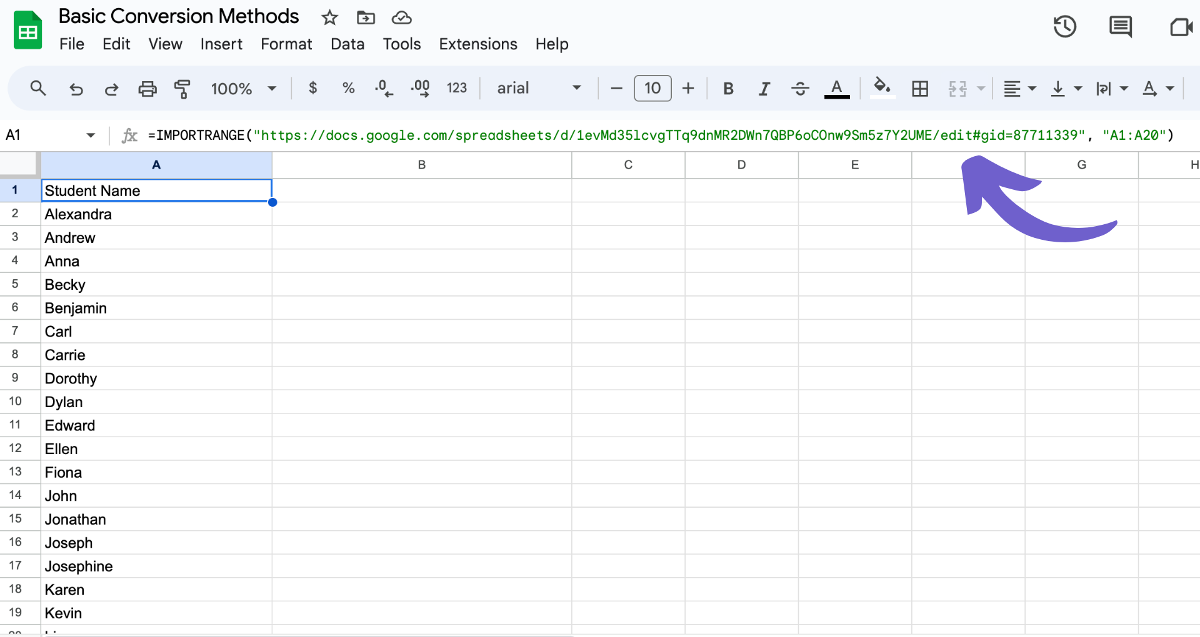Star the Basic Conversion Methods spreadsheet
1200x637 pixels.
329,17
